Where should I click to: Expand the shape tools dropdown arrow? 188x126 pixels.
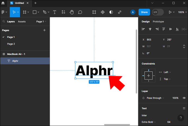point(38,12)
